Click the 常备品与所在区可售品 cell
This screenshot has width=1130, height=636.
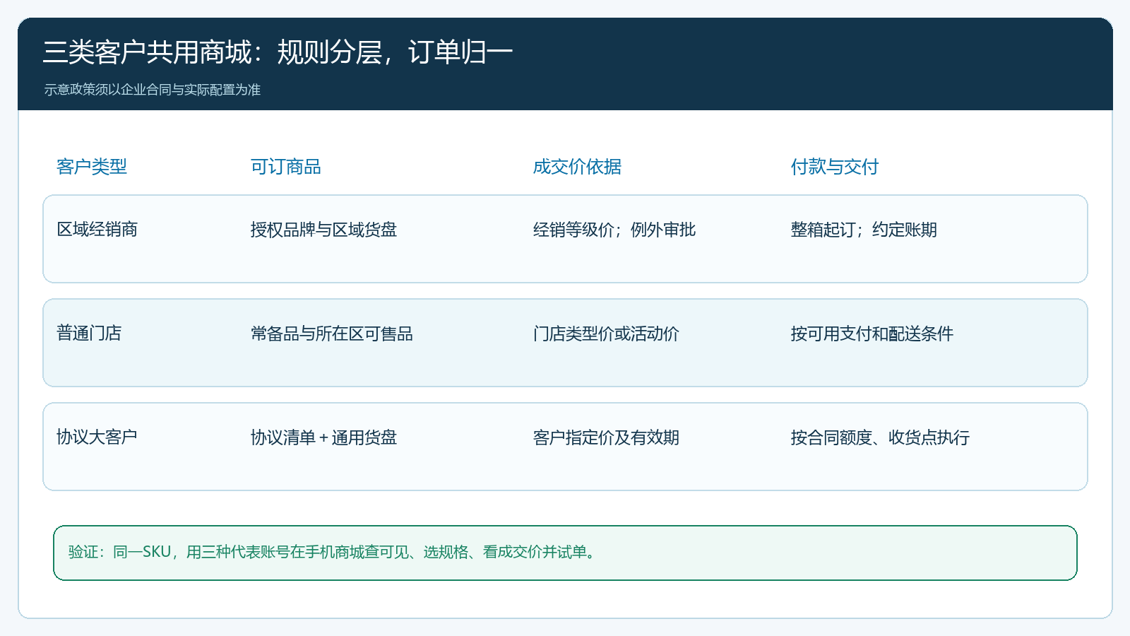tap(332, 334)
